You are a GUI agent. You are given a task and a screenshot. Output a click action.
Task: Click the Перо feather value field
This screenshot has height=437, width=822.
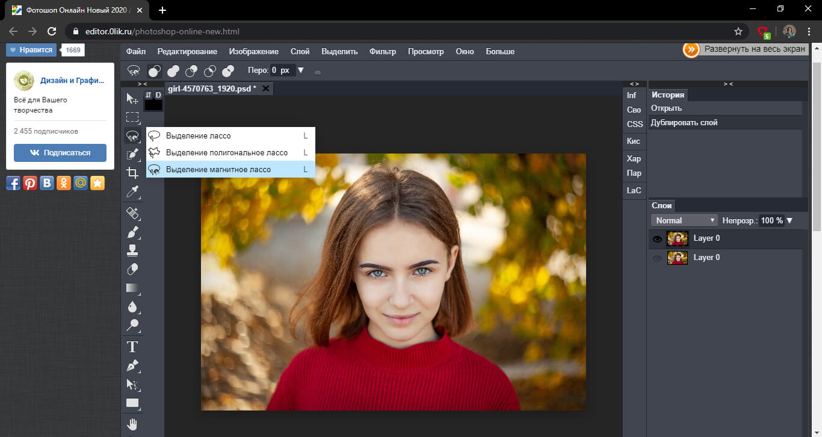coord(282,70)
